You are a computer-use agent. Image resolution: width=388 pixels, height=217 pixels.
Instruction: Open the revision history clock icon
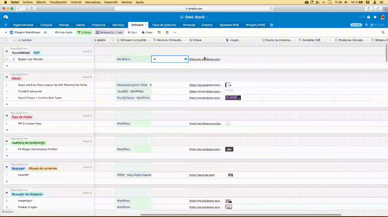(x=366, y=25)
